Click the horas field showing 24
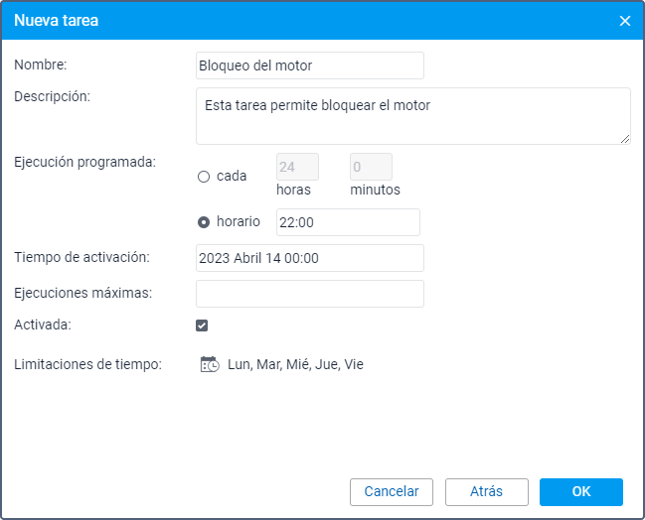645x520 pixels. pos(297,167)
